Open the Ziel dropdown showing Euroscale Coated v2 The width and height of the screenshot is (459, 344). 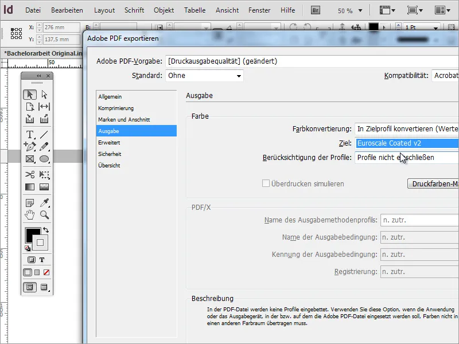click(x=407, y=143)
